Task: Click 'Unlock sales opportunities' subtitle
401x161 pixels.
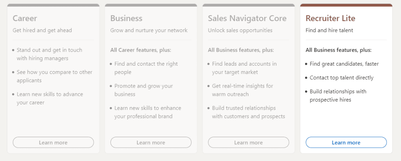Action: point(240,30)
